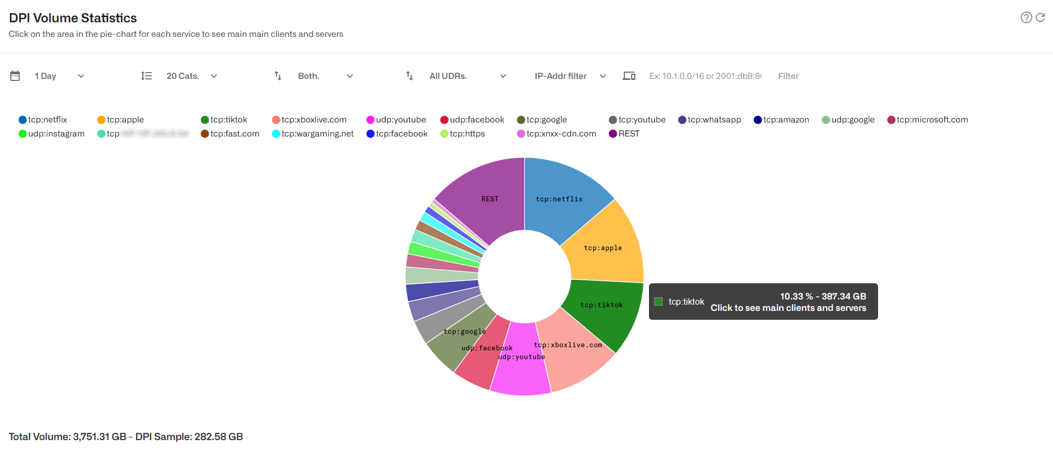
Task: Toggle REST legend entry
Action: [624, 133]
